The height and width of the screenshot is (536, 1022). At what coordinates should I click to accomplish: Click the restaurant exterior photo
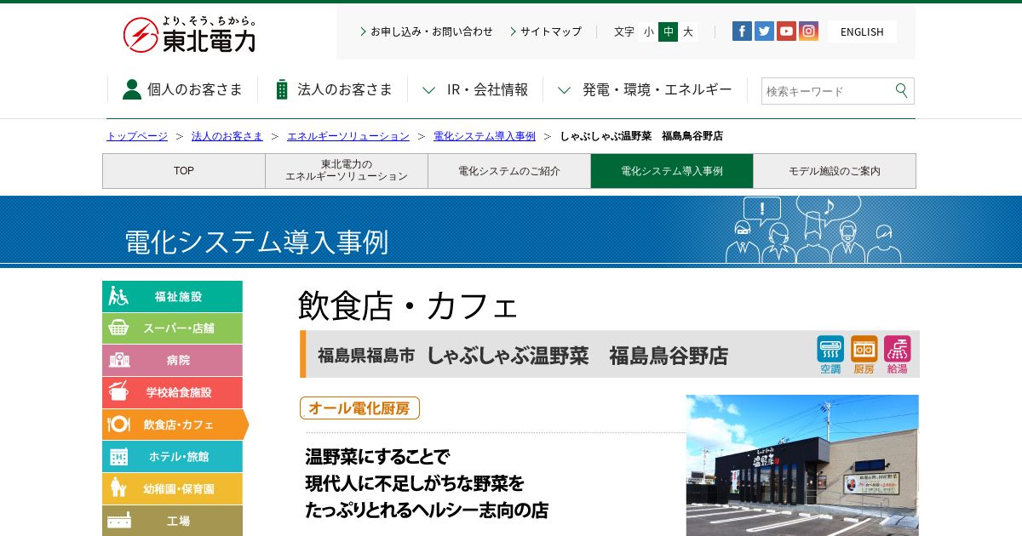point(802,465)
